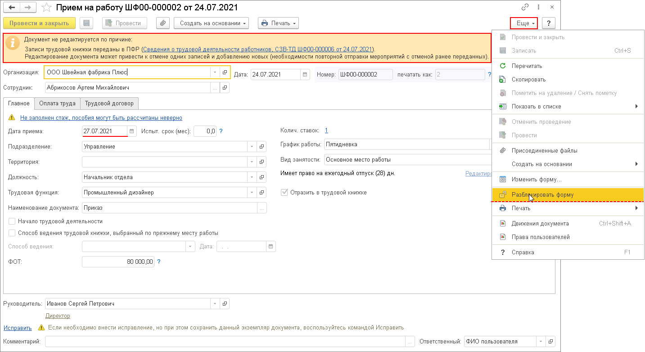The width and height of the screenshot is (645, 352).
Task: Click the Провести toolbar button
Action: click(125, 23)
